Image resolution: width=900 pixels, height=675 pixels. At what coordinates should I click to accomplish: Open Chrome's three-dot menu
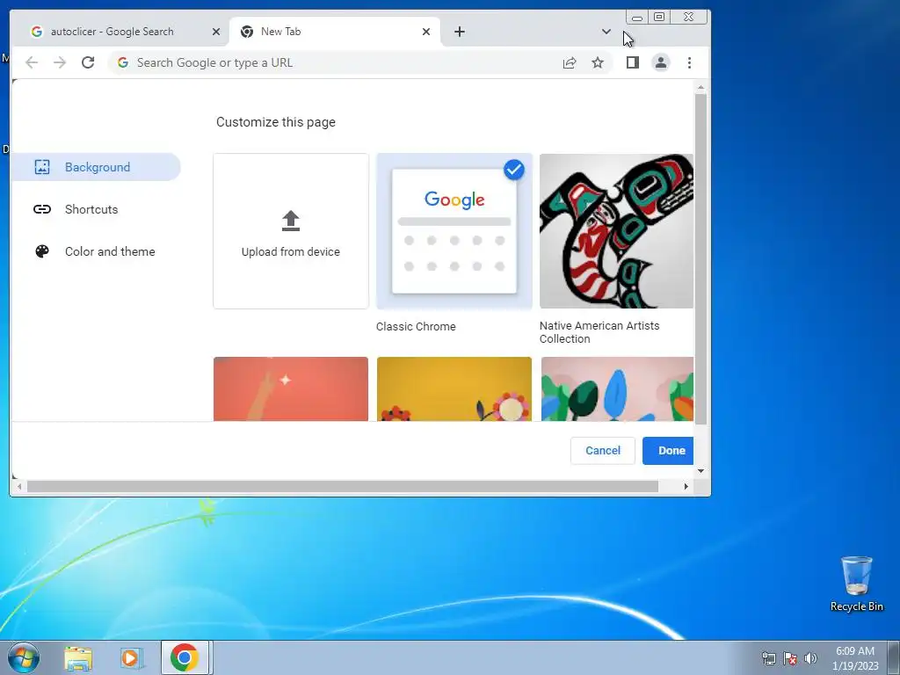tap(689, 62)
